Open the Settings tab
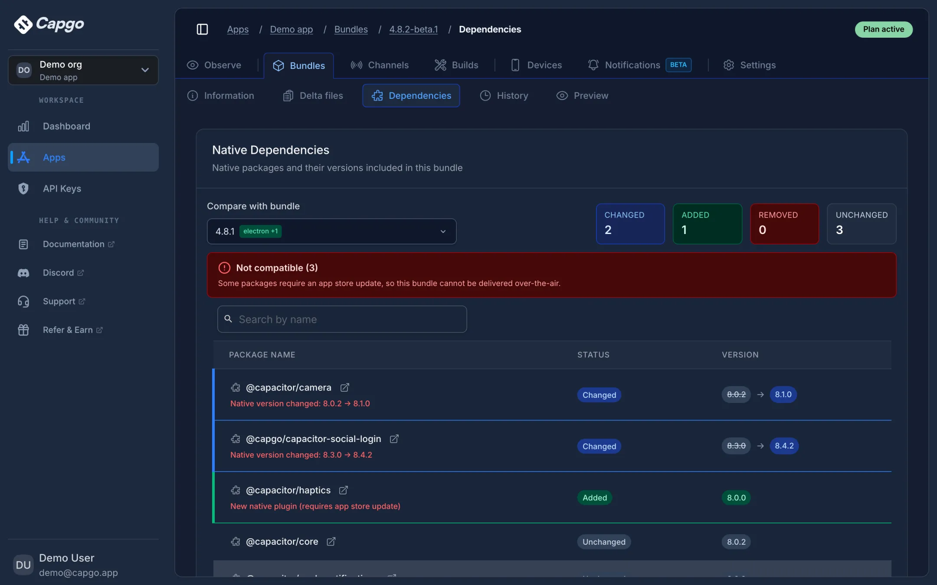937x585 pixels. click(749, 65)
